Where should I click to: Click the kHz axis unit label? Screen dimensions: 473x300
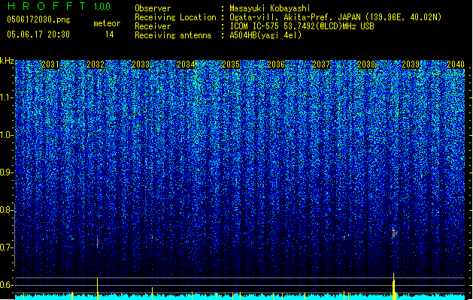point(7,60)
